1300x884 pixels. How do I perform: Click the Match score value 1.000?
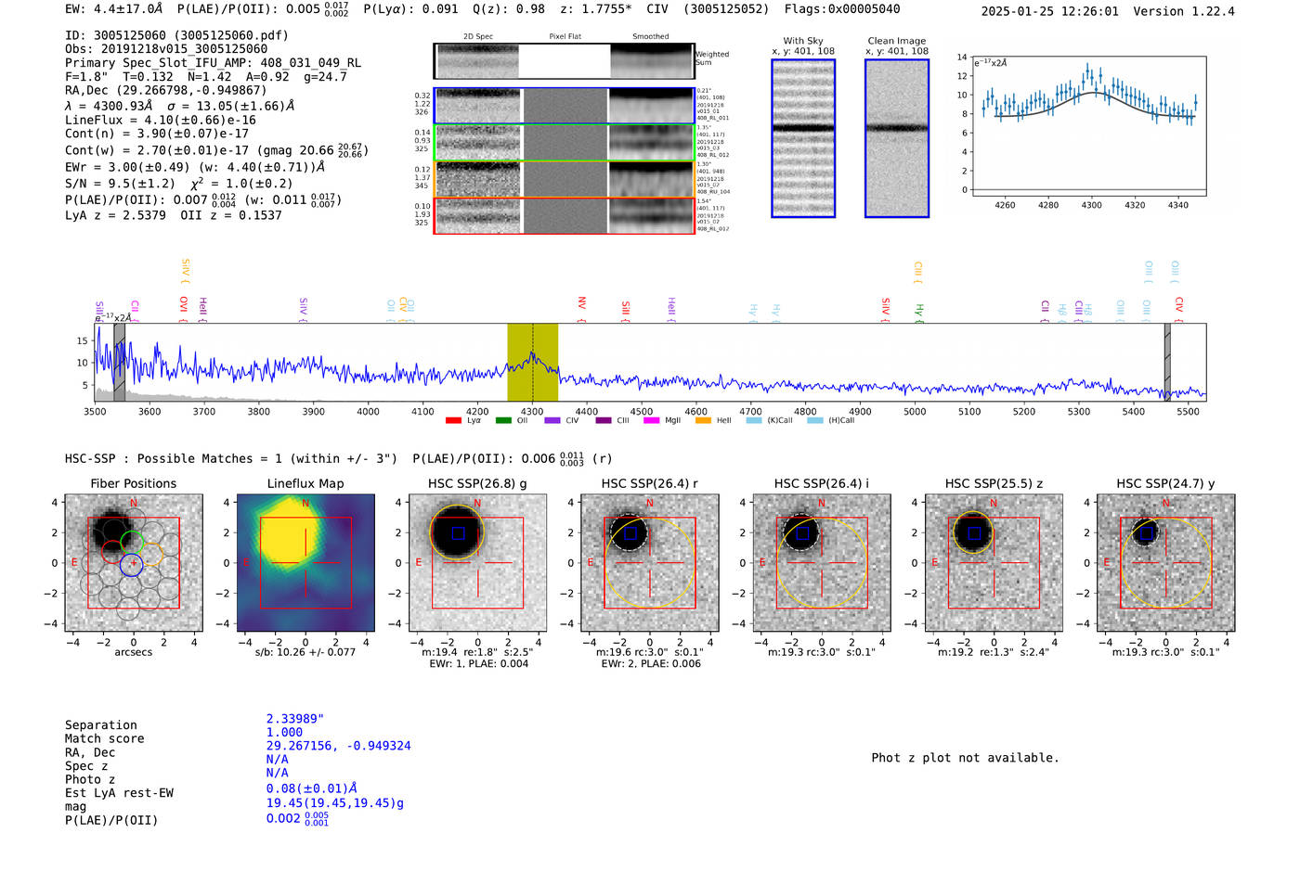(x=284, y=732)
